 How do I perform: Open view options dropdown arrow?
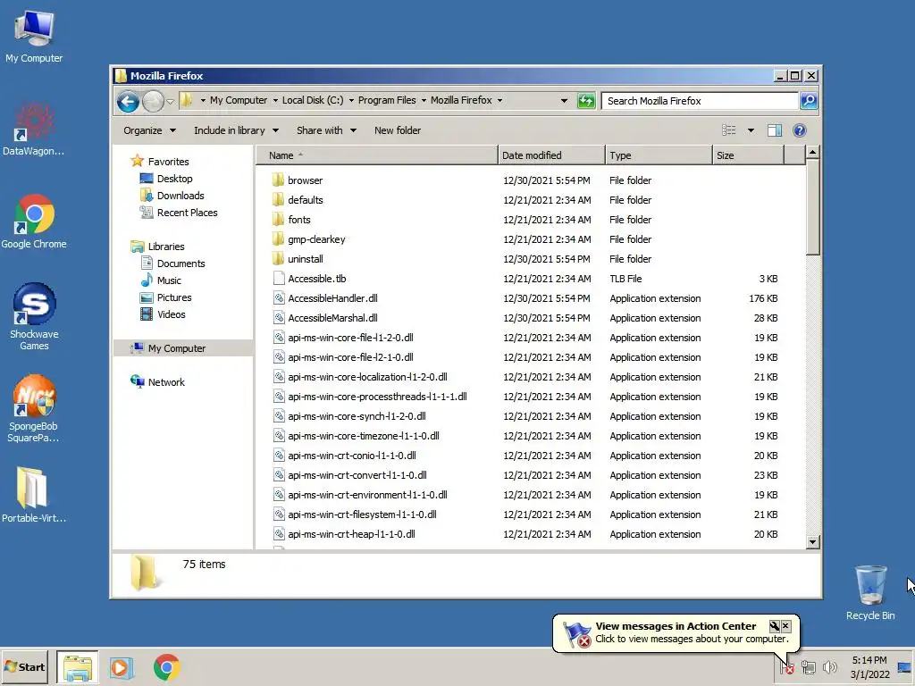[751, 130]
